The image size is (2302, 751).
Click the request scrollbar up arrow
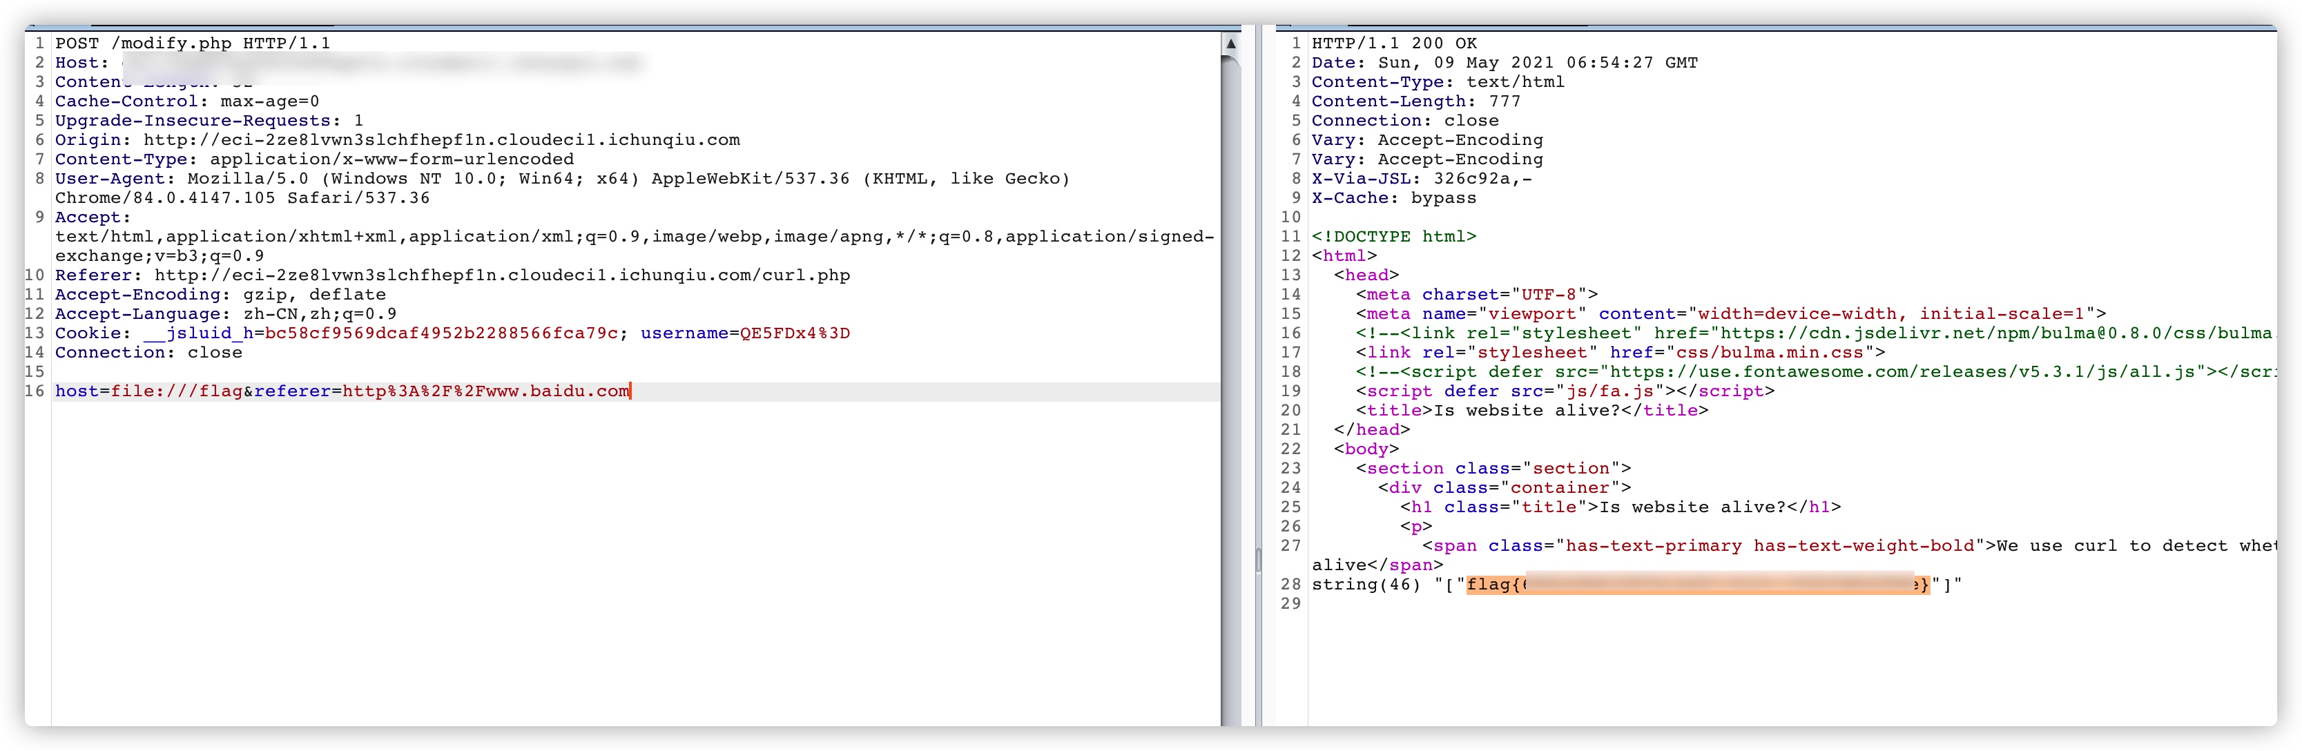[1230, 43]
